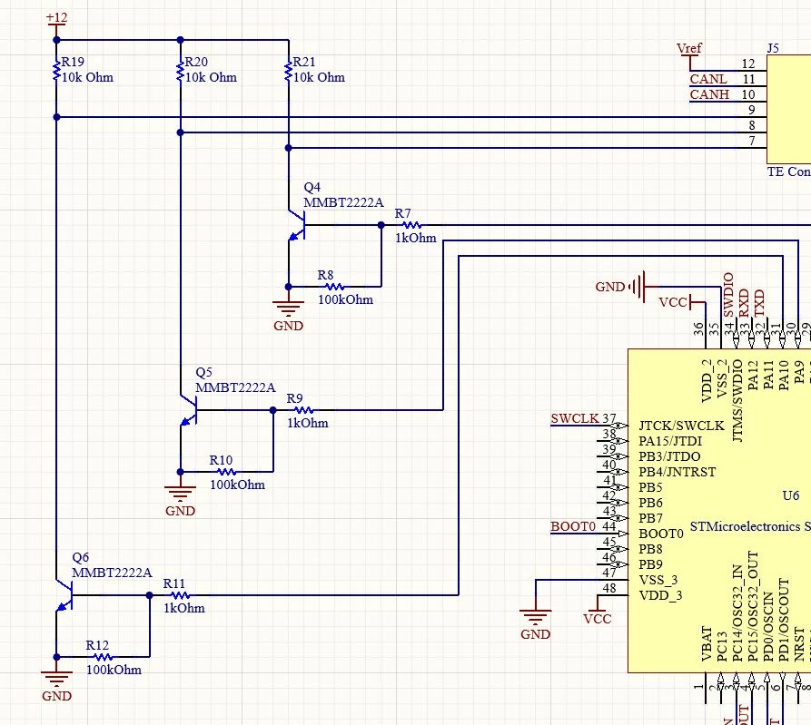Click junction dot at +12 rail top-left

click(56, 40)
